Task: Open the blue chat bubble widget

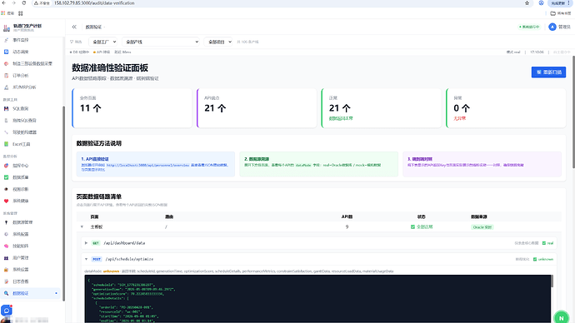Action: click(x=7, y=311)
